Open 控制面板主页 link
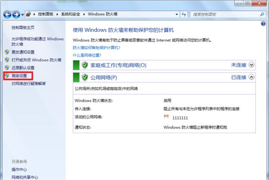Image resolution: width=269 pixels, height=180 pixels. [23, 27]
